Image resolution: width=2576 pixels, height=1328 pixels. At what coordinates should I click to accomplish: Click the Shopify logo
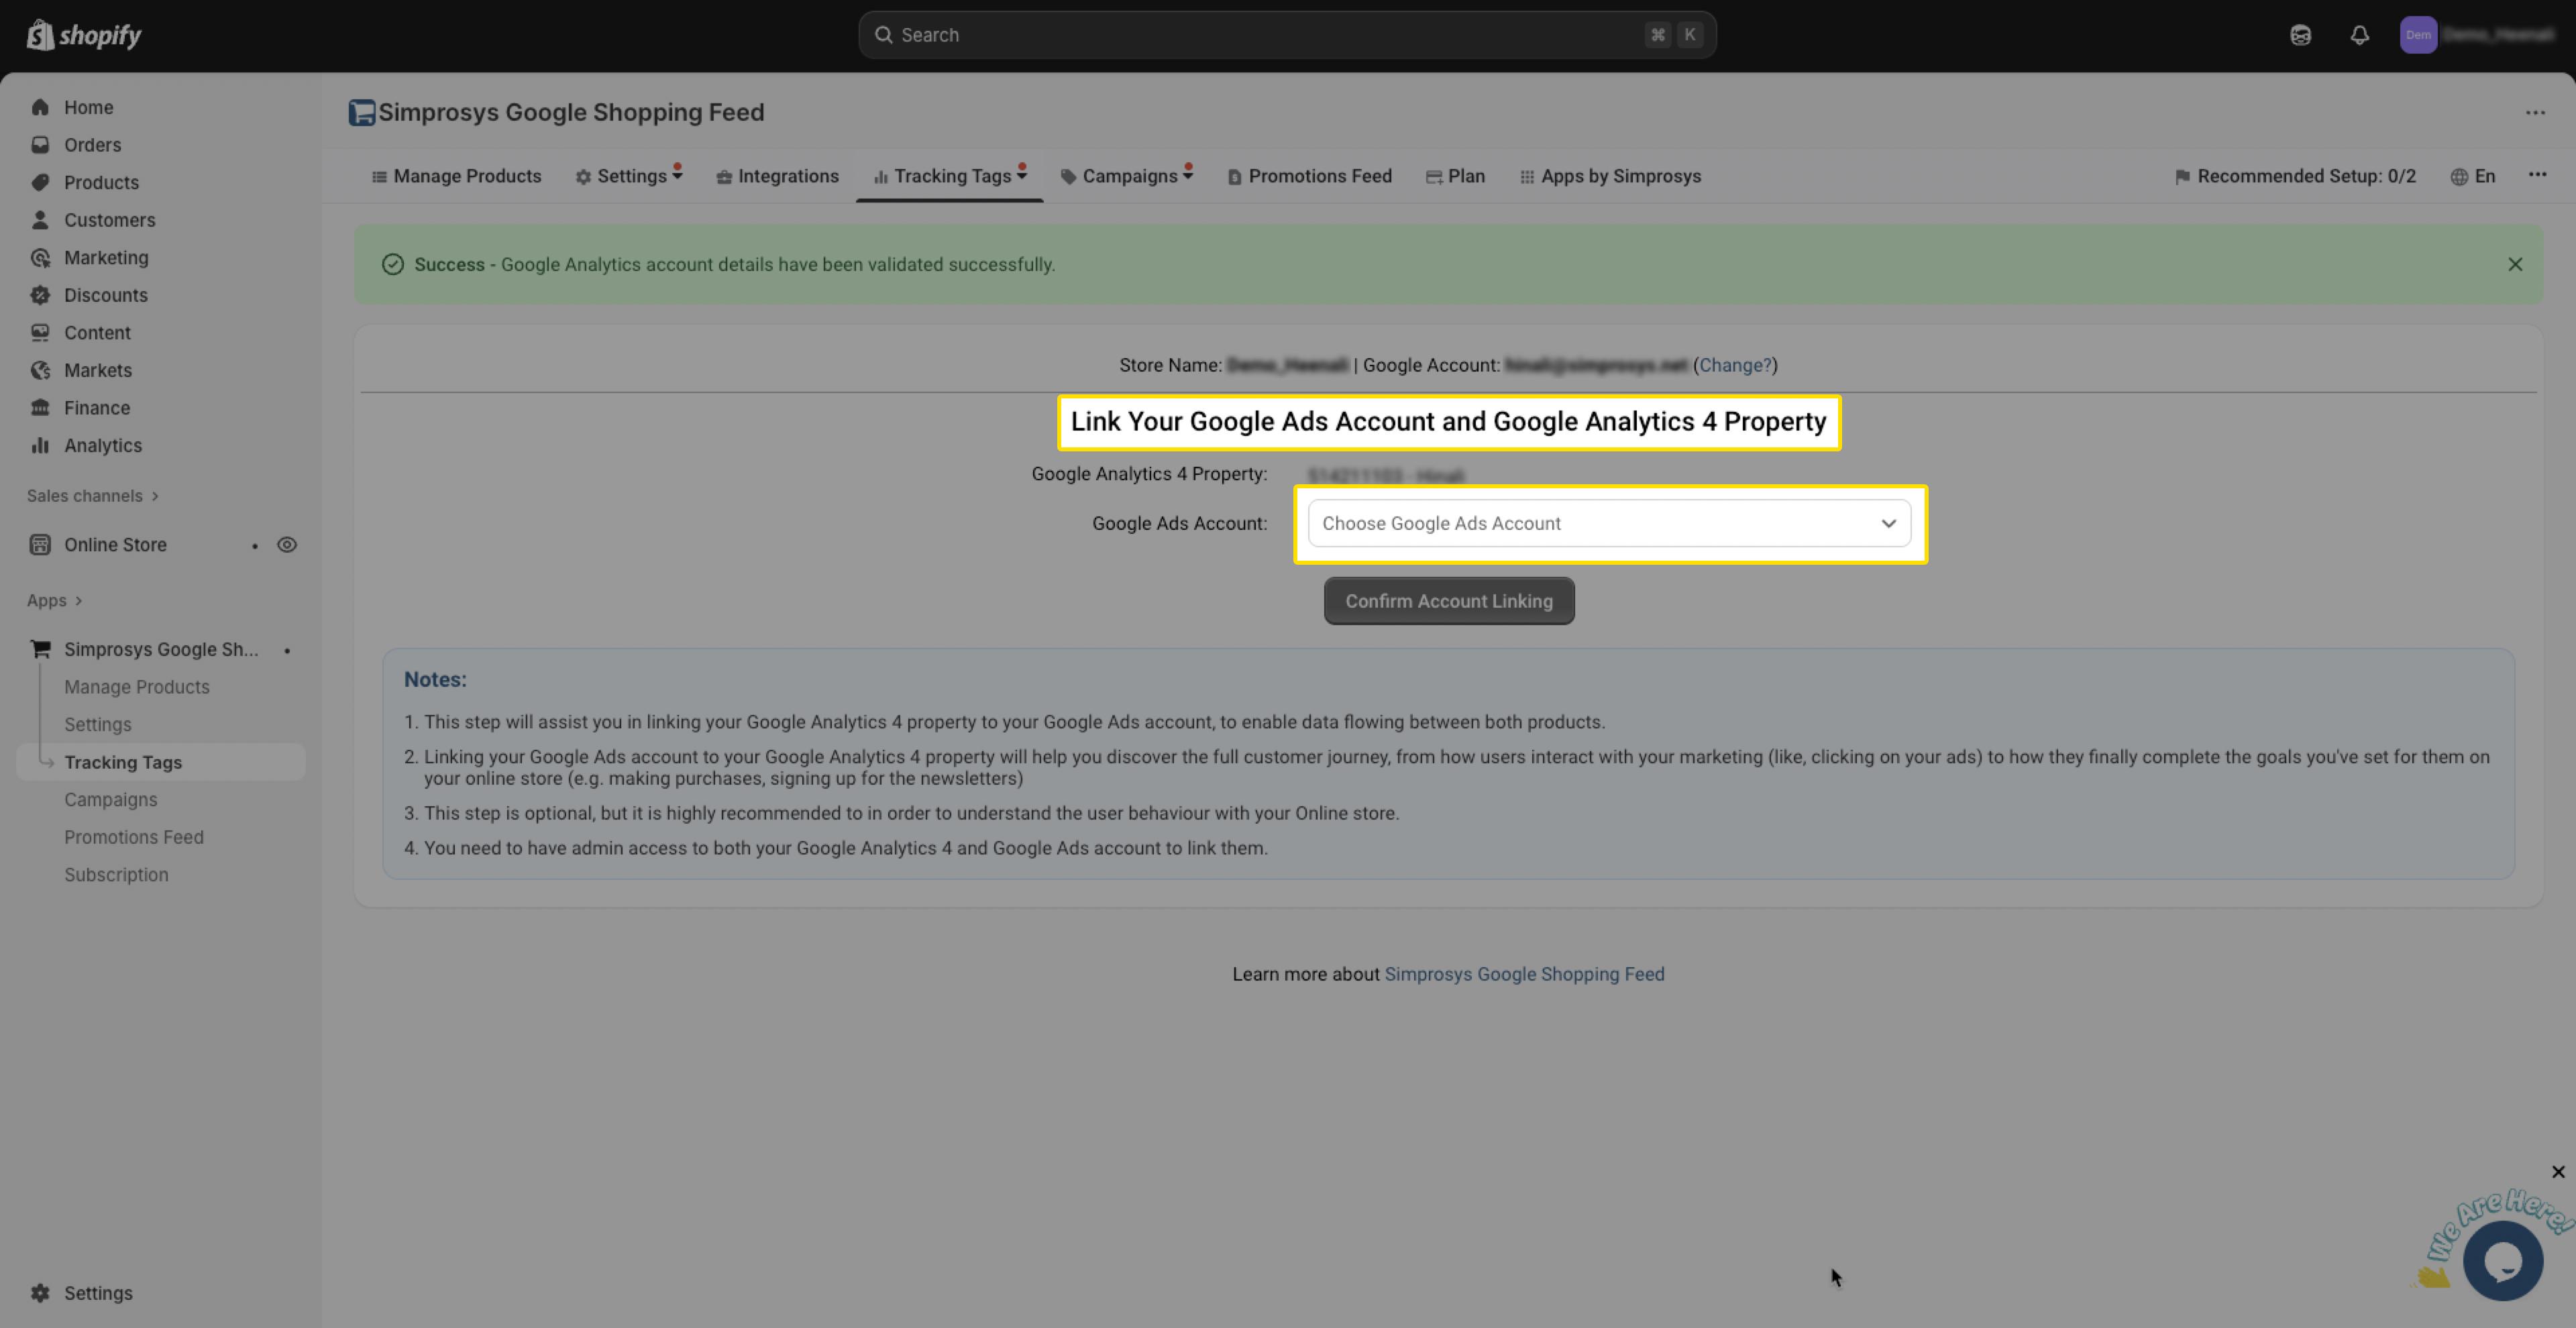[x=84, y=35]
